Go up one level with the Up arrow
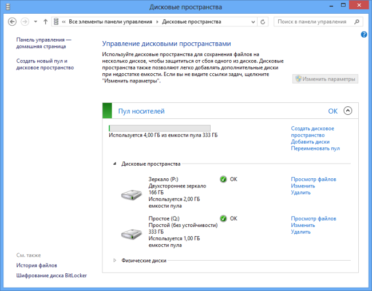 (x=45, y=22)
